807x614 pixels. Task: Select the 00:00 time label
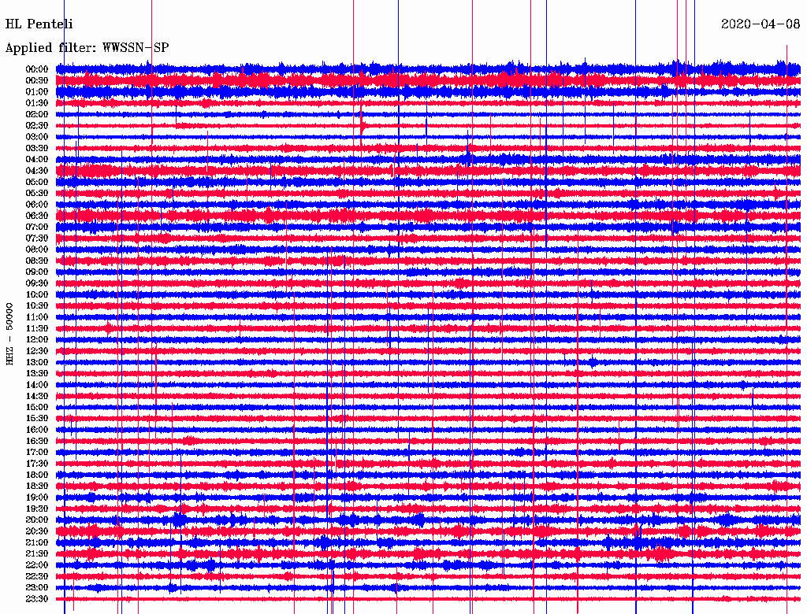click(37, 69)
